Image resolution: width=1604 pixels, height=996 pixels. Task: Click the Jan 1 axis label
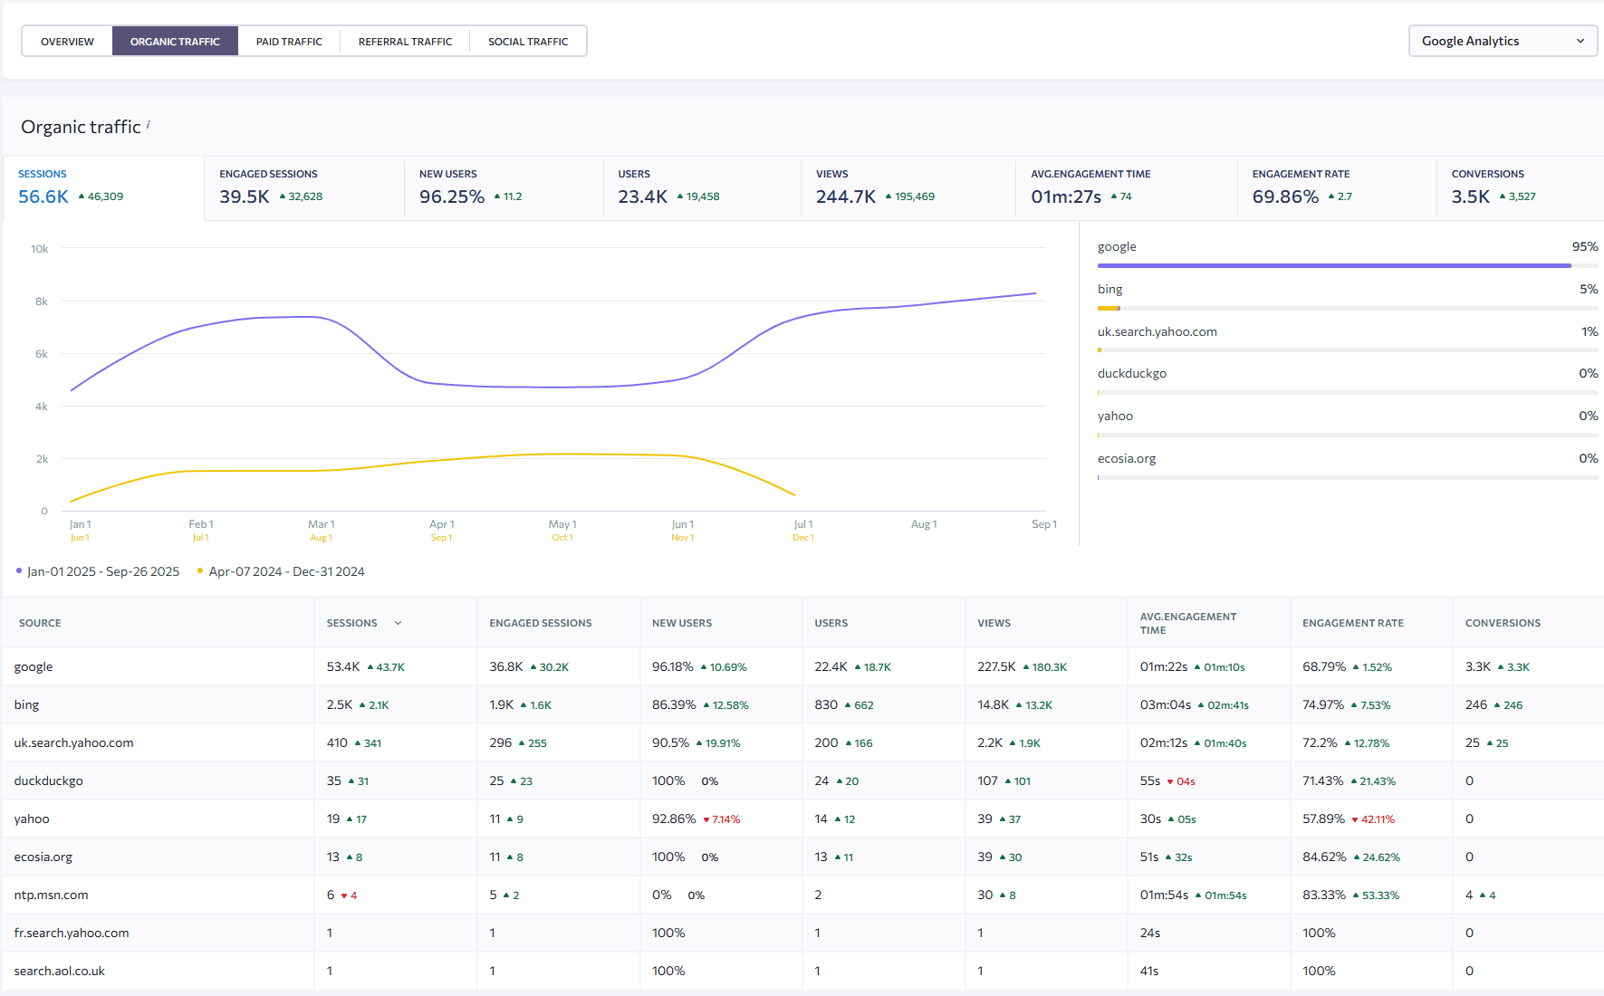coord(81,524)
